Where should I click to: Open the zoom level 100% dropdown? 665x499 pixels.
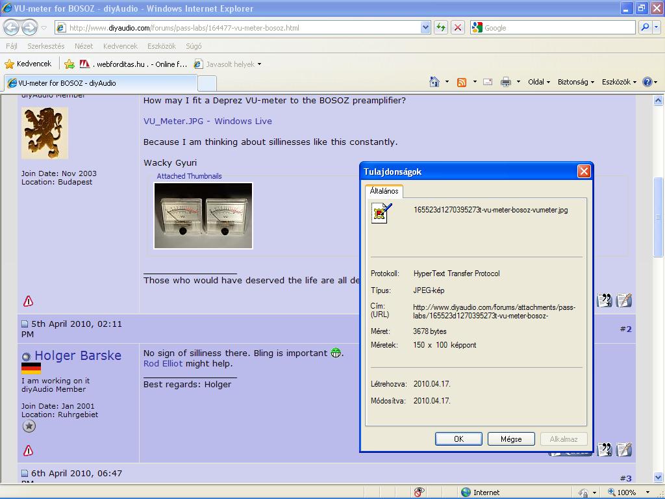[647, 493]
